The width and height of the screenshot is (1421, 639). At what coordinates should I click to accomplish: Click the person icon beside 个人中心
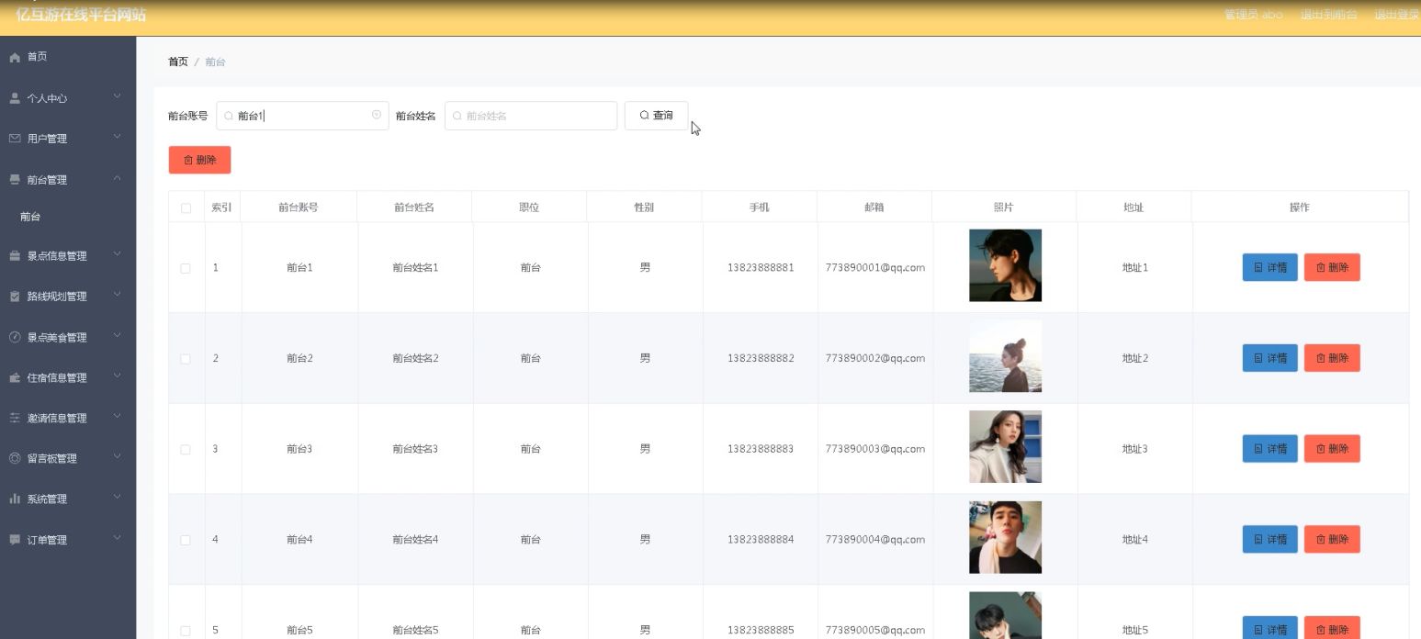pyautogui.click(x=15, y=98)
